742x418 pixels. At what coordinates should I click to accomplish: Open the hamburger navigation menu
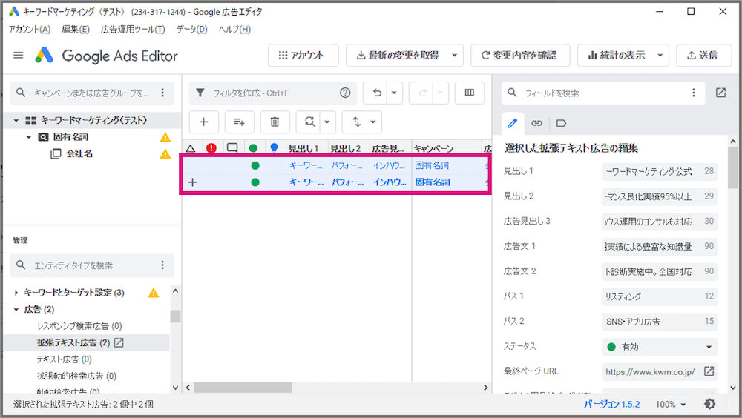pyautogui.click(x=18, y=56)
